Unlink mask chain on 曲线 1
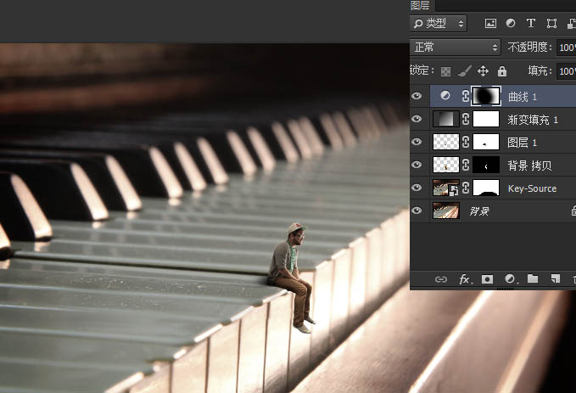Viewport: 576px width, 393px height. (466, 96)
